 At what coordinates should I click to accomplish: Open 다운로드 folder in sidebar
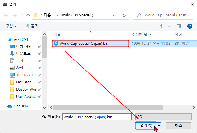[23, 53]
